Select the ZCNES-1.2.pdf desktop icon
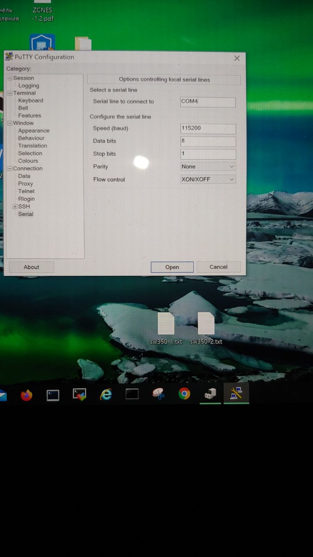313x557 pixels. pos(42,12)
